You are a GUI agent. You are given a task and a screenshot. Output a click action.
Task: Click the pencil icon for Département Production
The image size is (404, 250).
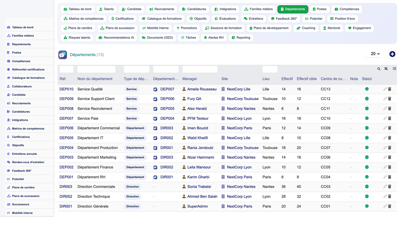point(385,148)
